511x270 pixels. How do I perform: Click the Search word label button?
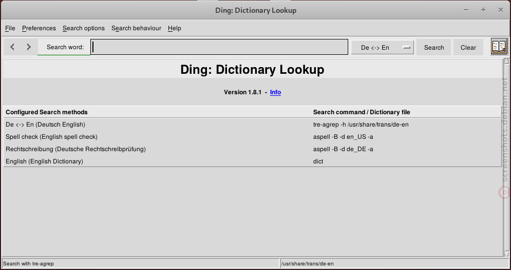click(64, 47)
